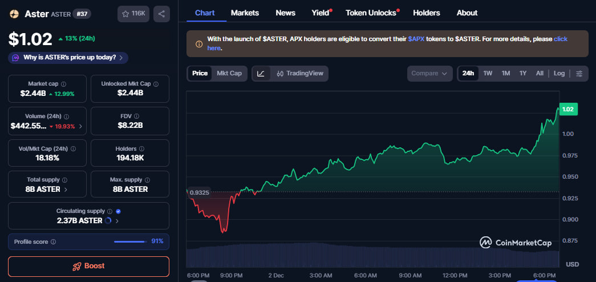Image resolution: width=596 pixels, height=282 pixels.
Task: Enable Log scale on chart
Action: [x=559, y=74]
